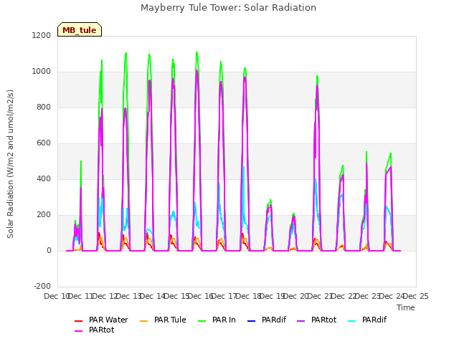
Task: Click the red PAR Water legend swatch
Action: pos(79,321)
